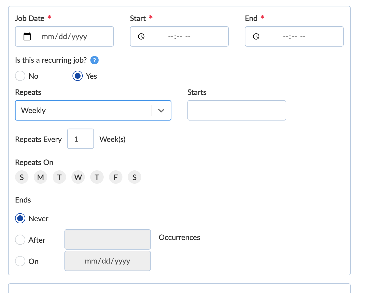This screenshot has height=293, width=370.
Task: Click the Repeats Every number field
Action: (81, 139)
